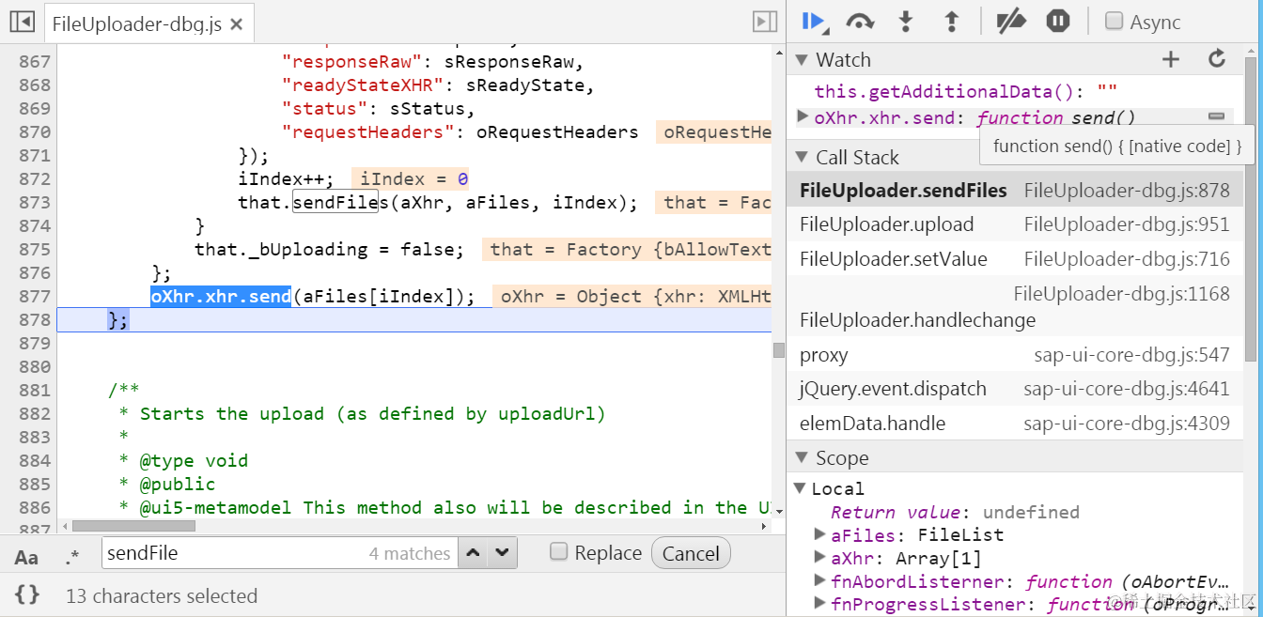Remove the oXhr.xhr.send watch expression
Image resolution: width=1263 pixels, height=617 pixels.
click(1216, 116)
